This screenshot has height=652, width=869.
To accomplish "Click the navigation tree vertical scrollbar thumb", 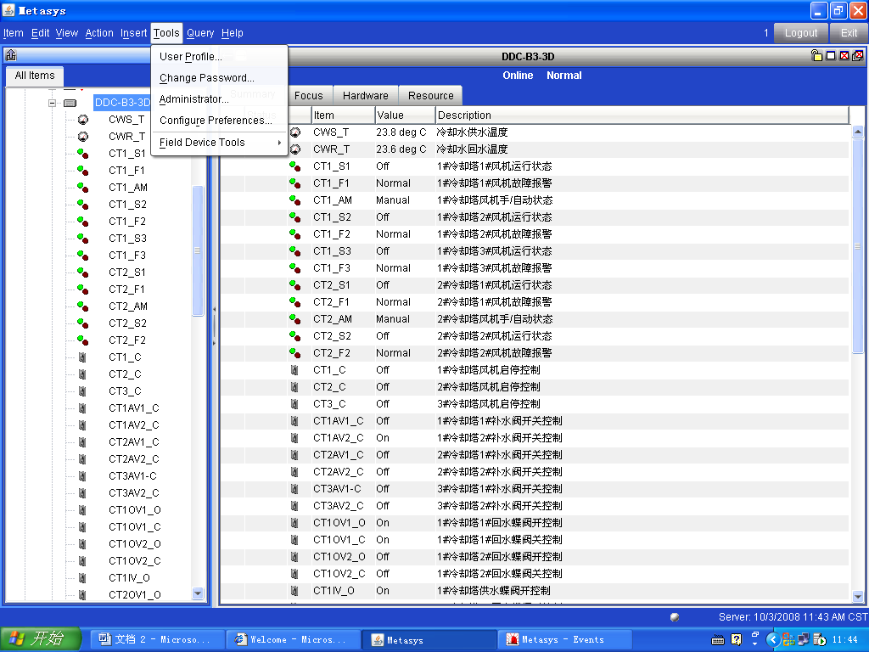I will pos(199,250).
